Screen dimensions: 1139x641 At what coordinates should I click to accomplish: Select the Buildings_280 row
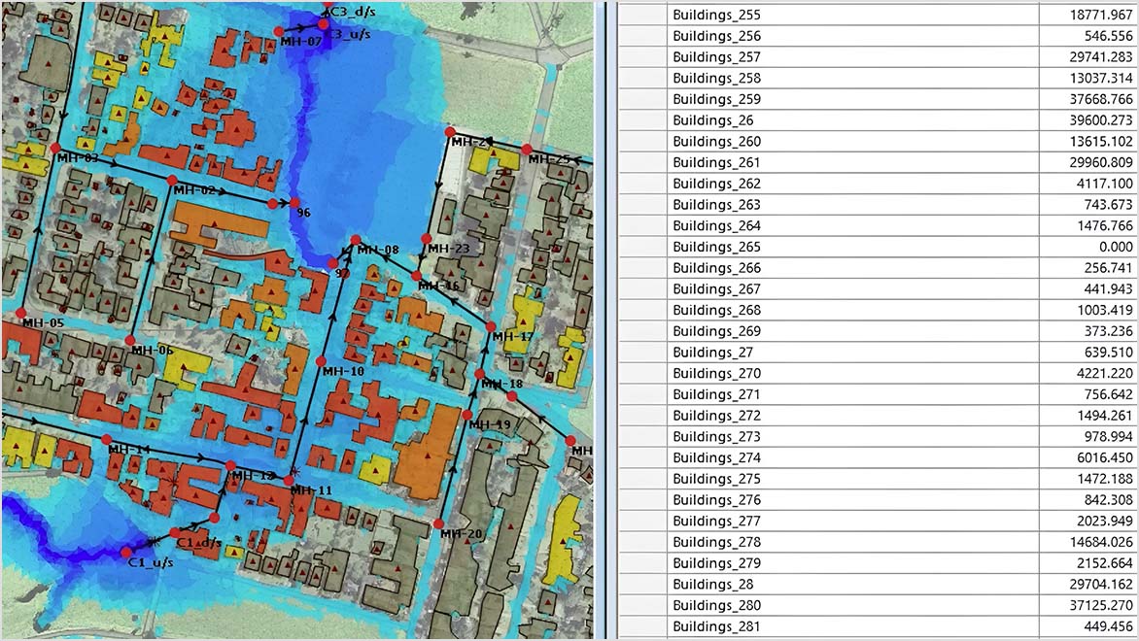(879, 604)
